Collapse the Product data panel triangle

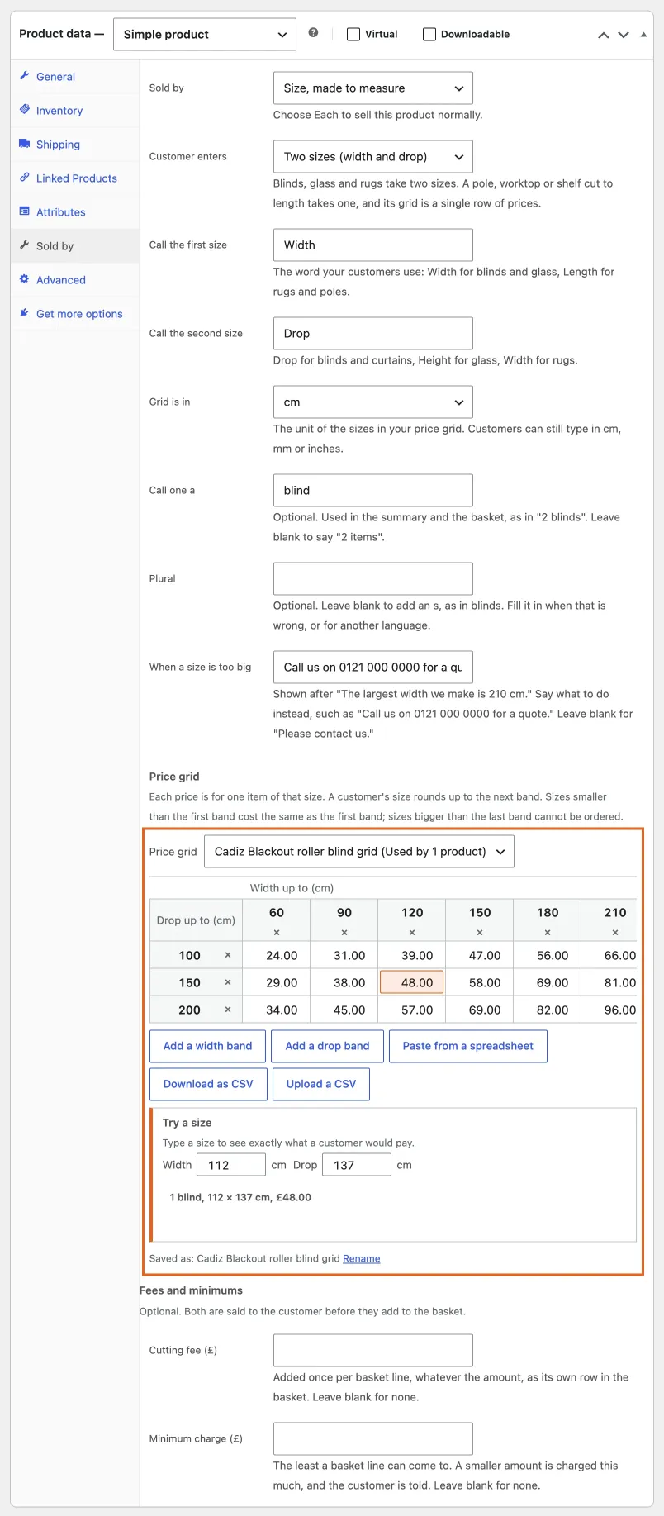pos(643,35)
